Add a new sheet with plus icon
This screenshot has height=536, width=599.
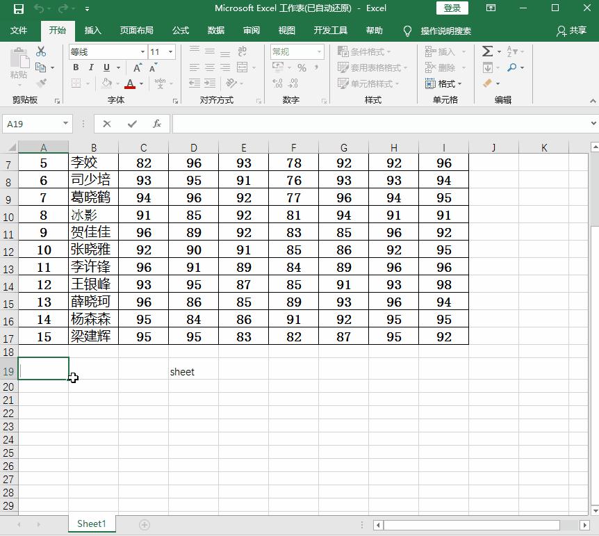tap(144, 525)
